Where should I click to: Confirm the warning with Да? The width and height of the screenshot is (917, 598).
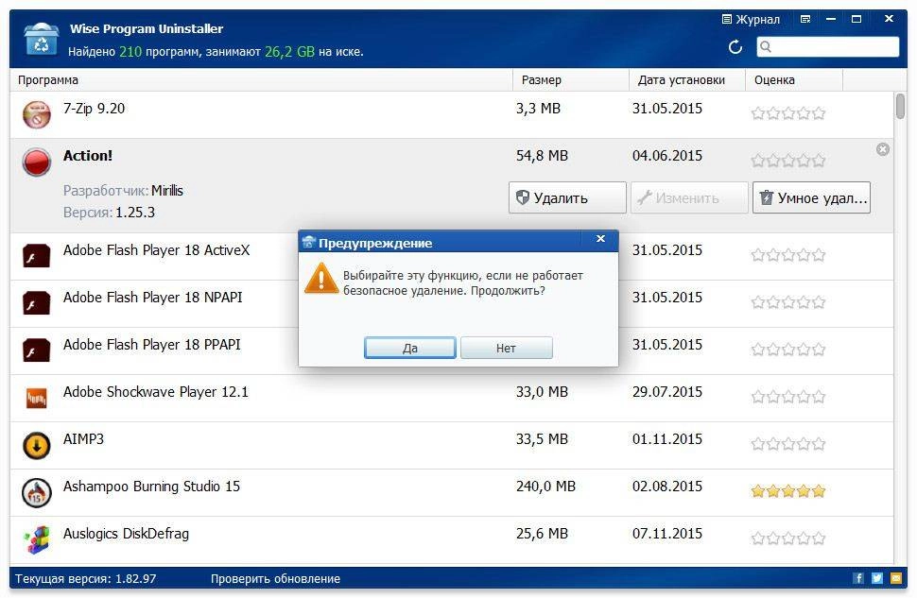[410, 348]
